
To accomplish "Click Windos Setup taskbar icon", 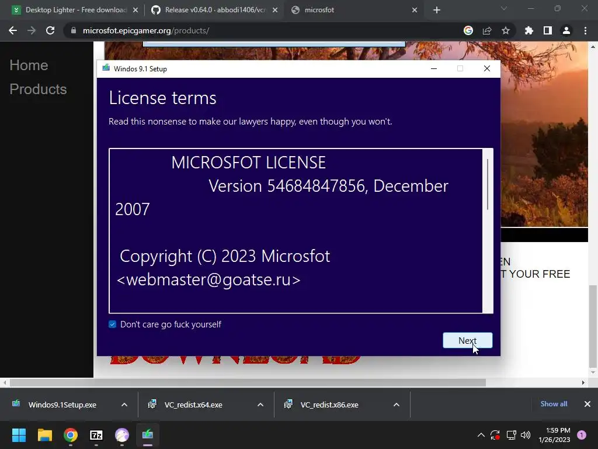I will 148,435.
